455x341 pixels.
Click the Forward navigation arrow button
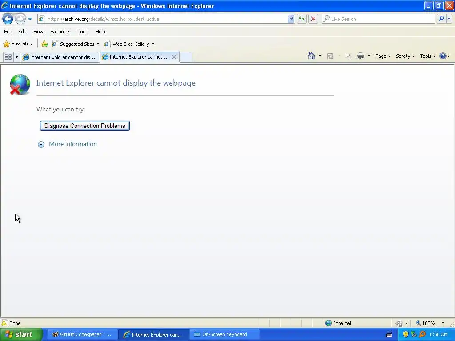click(x=20, y=19)
